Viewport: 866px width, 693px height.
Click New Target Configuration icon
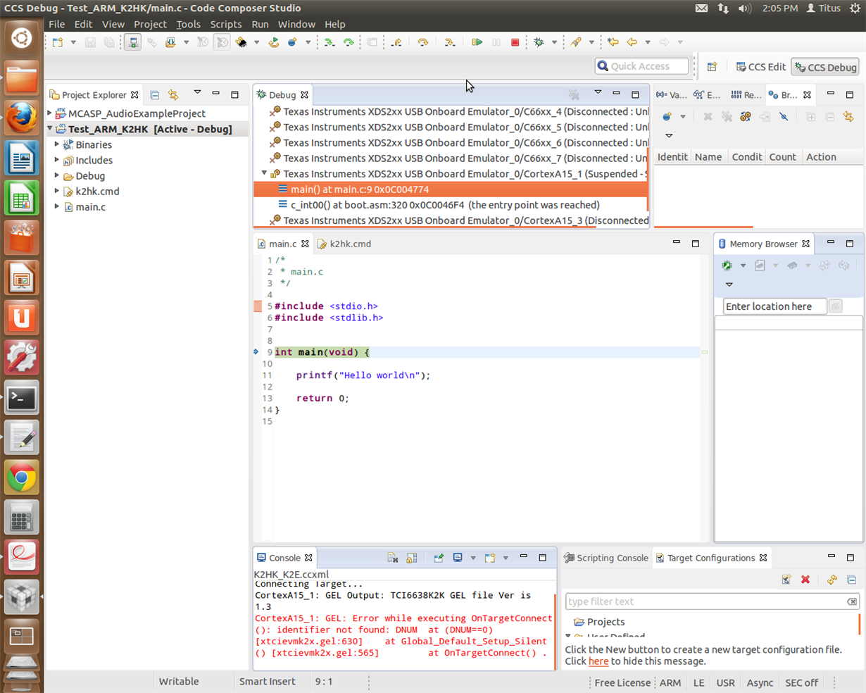(x=786, y=580)
